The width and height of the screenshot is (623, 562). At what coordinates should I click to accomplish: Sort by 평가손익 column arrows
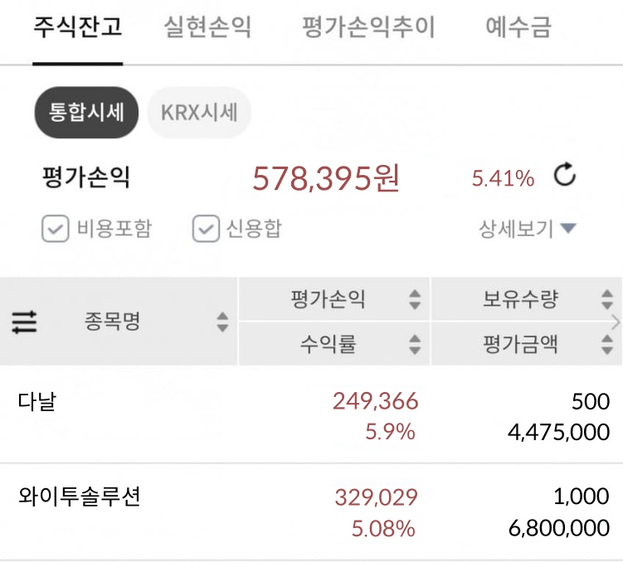coord(415,299)
